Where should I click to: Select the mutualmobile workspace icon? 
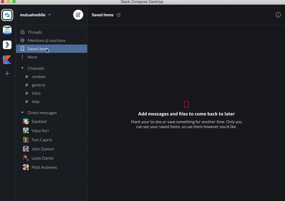pyautogui.click(x=7, y=15)
